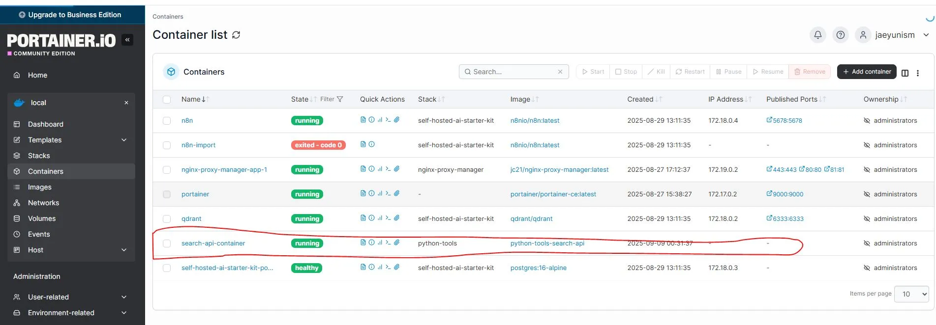936x325 pixels.
Task: Open the help question mark menu
Action: coord(841,35)
